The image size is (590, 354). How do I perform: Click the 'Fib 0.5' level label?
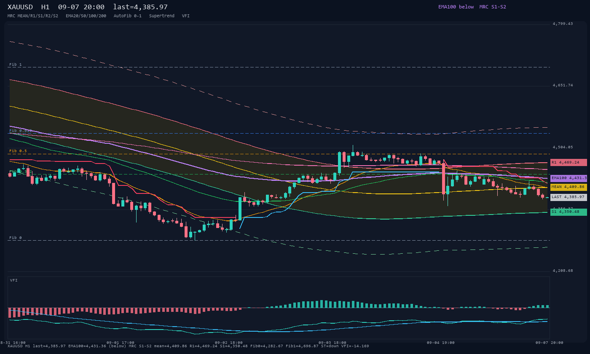click(x=18, y=151)
